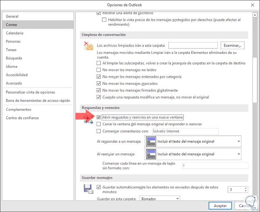Uncheck 'No mover los mensajes ordenados por categoría'

[x=99, y=77]
